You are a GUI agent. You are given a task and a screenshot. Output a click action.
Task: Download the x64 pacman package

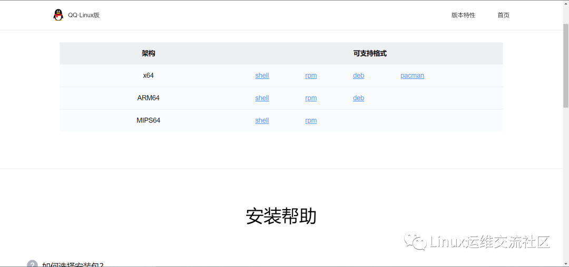pos(412,76)
